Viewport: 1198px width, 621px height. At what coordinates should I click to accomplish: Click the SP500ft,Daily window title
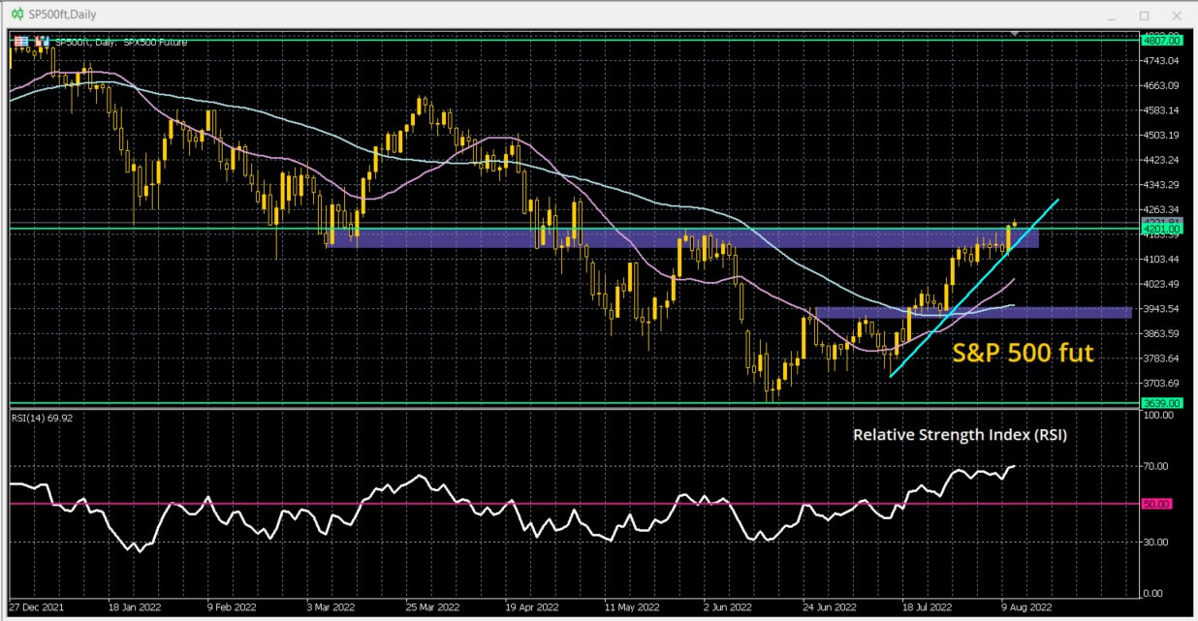tap(63, 15)
